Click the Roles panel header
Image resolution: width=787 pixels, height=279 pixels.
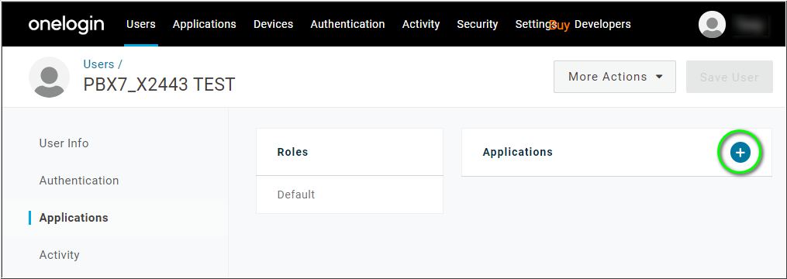350,152
